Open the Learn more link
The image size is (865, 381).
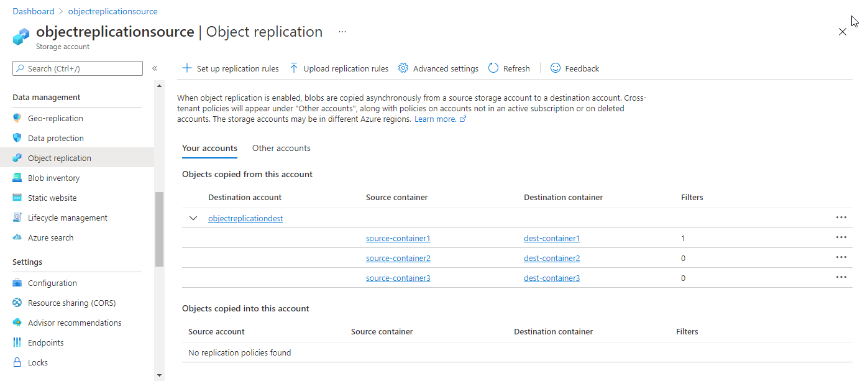click(x=436, y=118)
